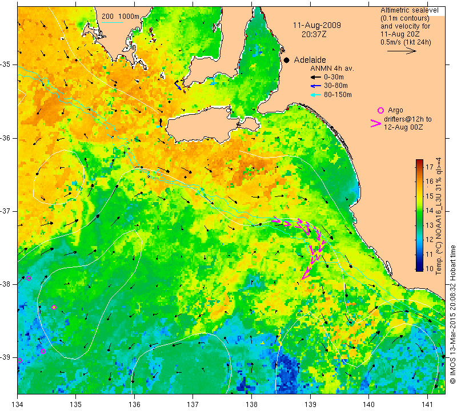This screenshot has width=457, height=411.
Task: Click the date label 11-Aug-2009
Action: click(317, 25)
